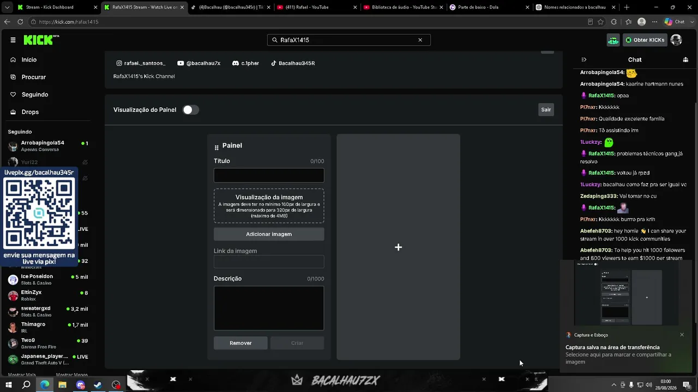This screenshot has width=698, height=392.
Task: Open Arrobapingola54 channel in following list
Action: click(x=48, y=146)
